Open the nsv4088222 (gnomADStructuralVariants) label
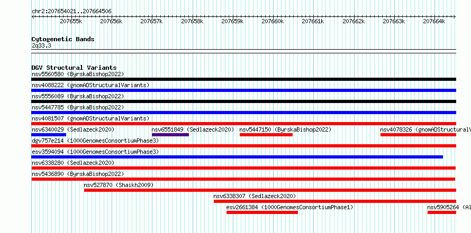The width and height of the screenshot is (471, 233). [x=90, y=85]
